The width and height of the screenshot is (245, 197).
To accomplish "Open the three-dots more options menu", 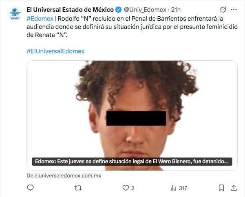I will click(234, 10).
